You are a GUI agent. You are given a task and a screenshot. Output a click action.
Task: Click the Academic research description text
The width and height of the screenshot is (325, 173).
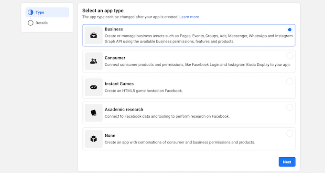167,116
